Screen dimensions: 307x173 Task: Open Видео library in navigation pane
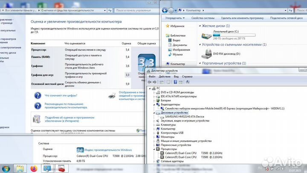pos(177,40)
